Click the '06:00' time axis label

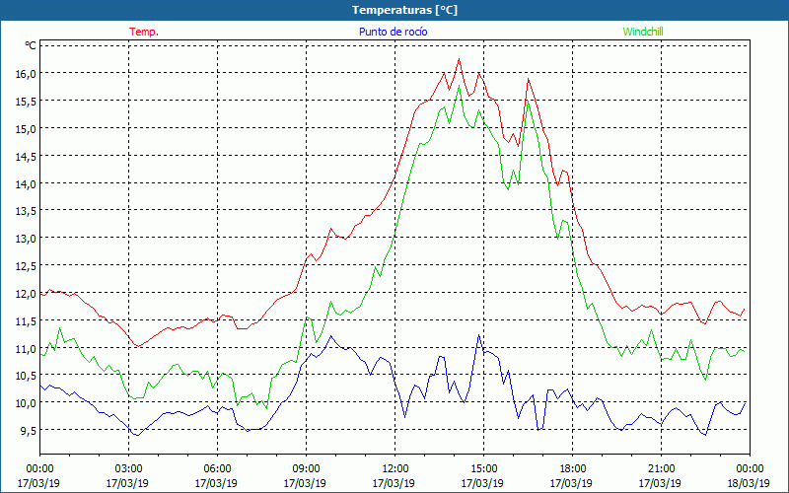(x=217, y=469)
